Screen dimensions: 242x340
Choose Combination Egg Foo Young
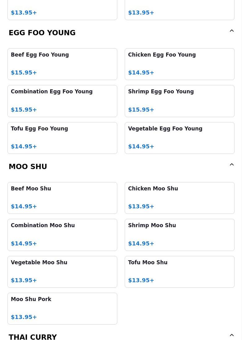[62, 101]
